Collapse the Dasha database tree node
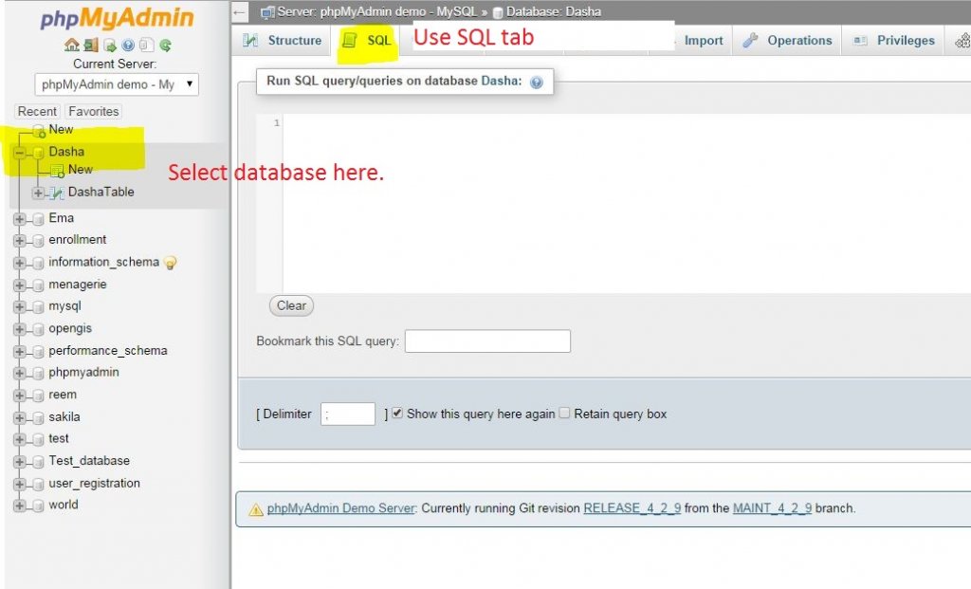Image resolution: width=971 pixels, height=589 pixels. tap(20, 153)
